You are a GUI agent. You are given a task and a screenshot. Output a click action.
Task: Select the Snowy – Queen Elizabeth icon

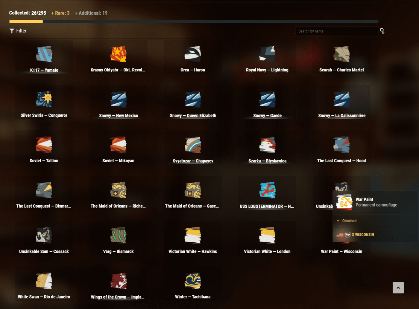pos(193,100)
